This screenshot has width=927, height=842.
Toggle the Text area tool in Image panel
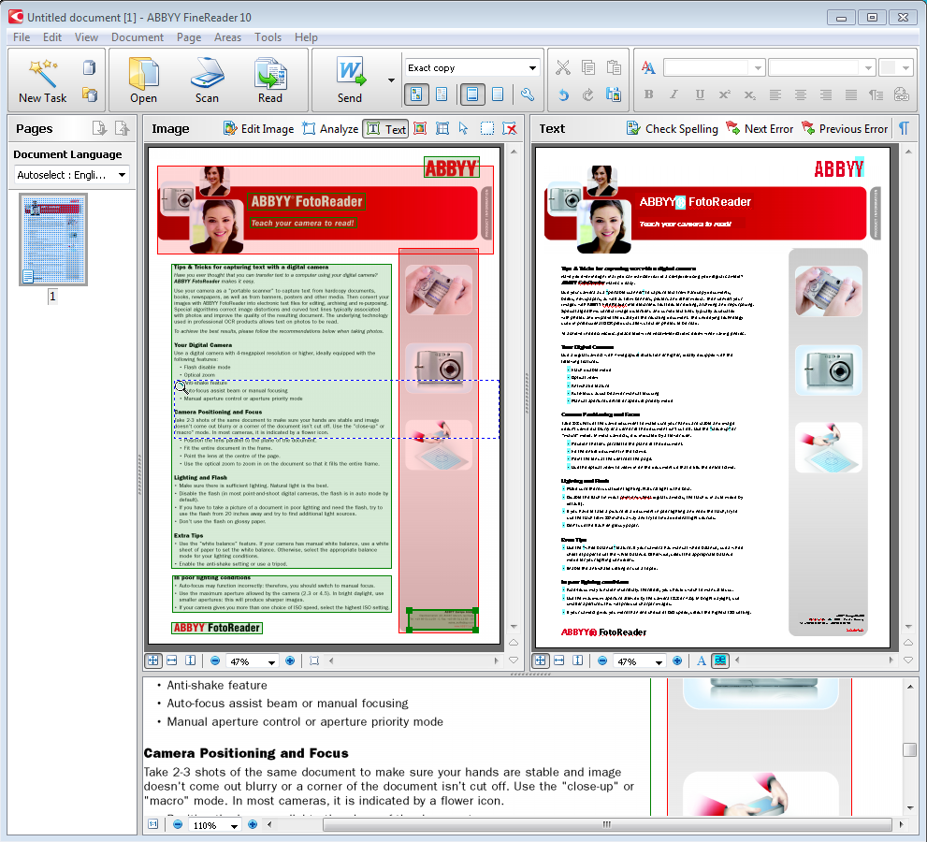point(386,128)
